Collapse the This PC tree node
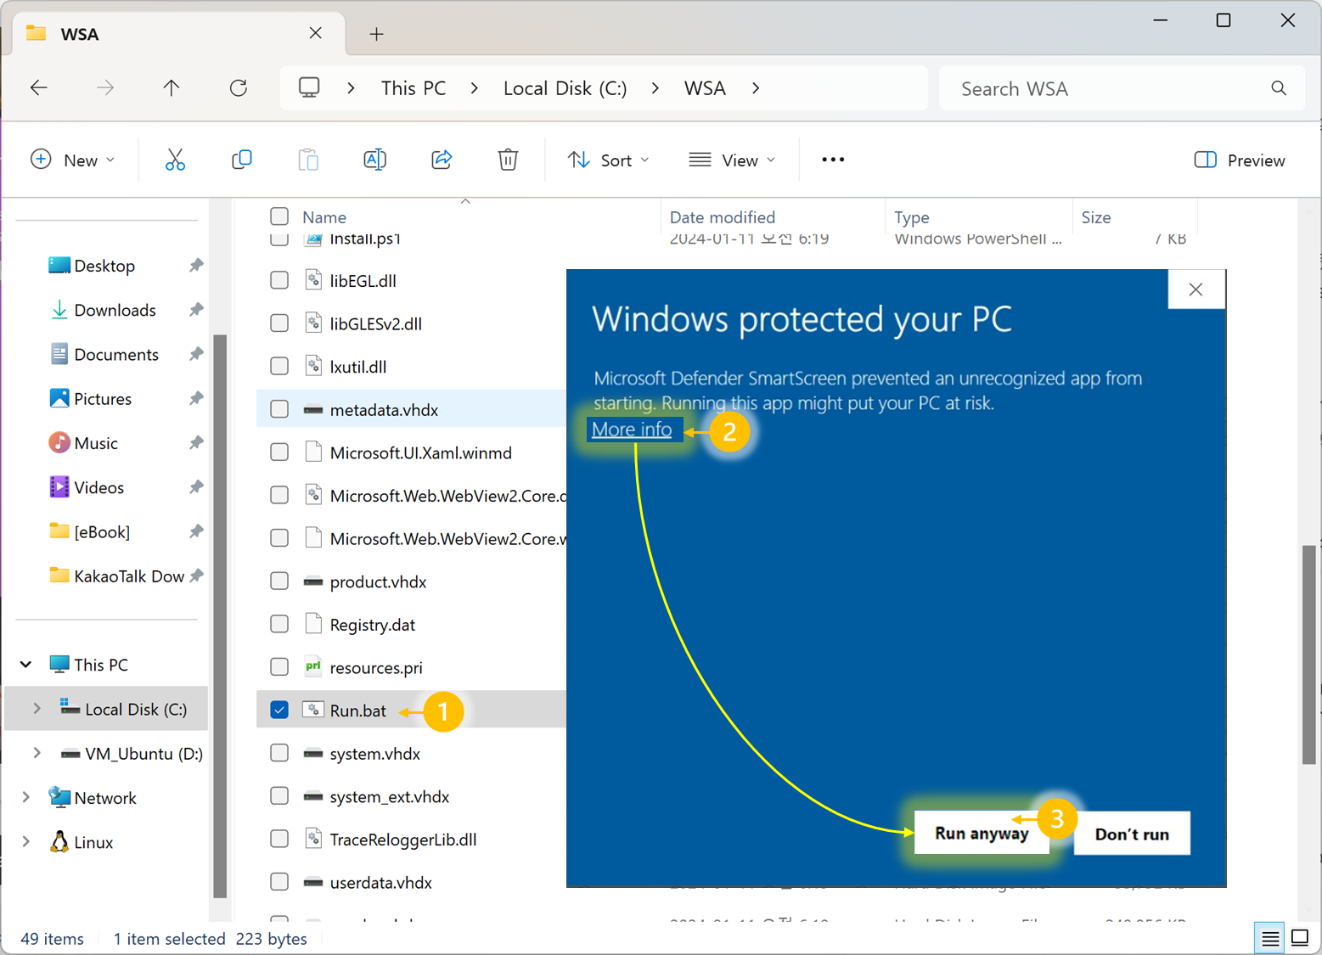Viewport: 1322px width, 955px height. coord(26,665)
